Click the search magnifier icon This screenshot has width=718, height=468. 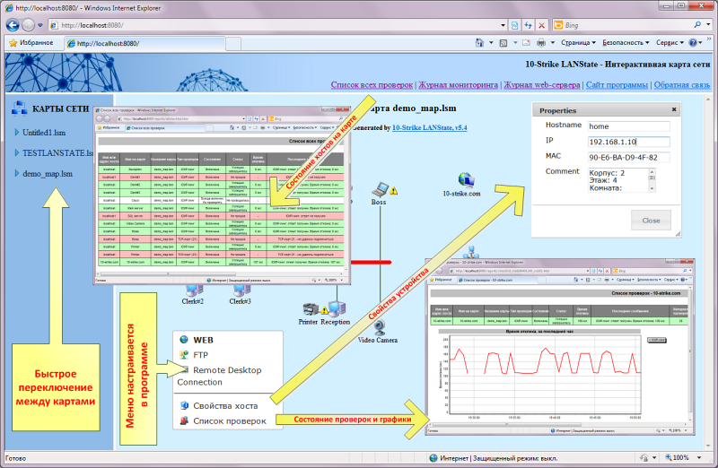click(x=697, y=25)
